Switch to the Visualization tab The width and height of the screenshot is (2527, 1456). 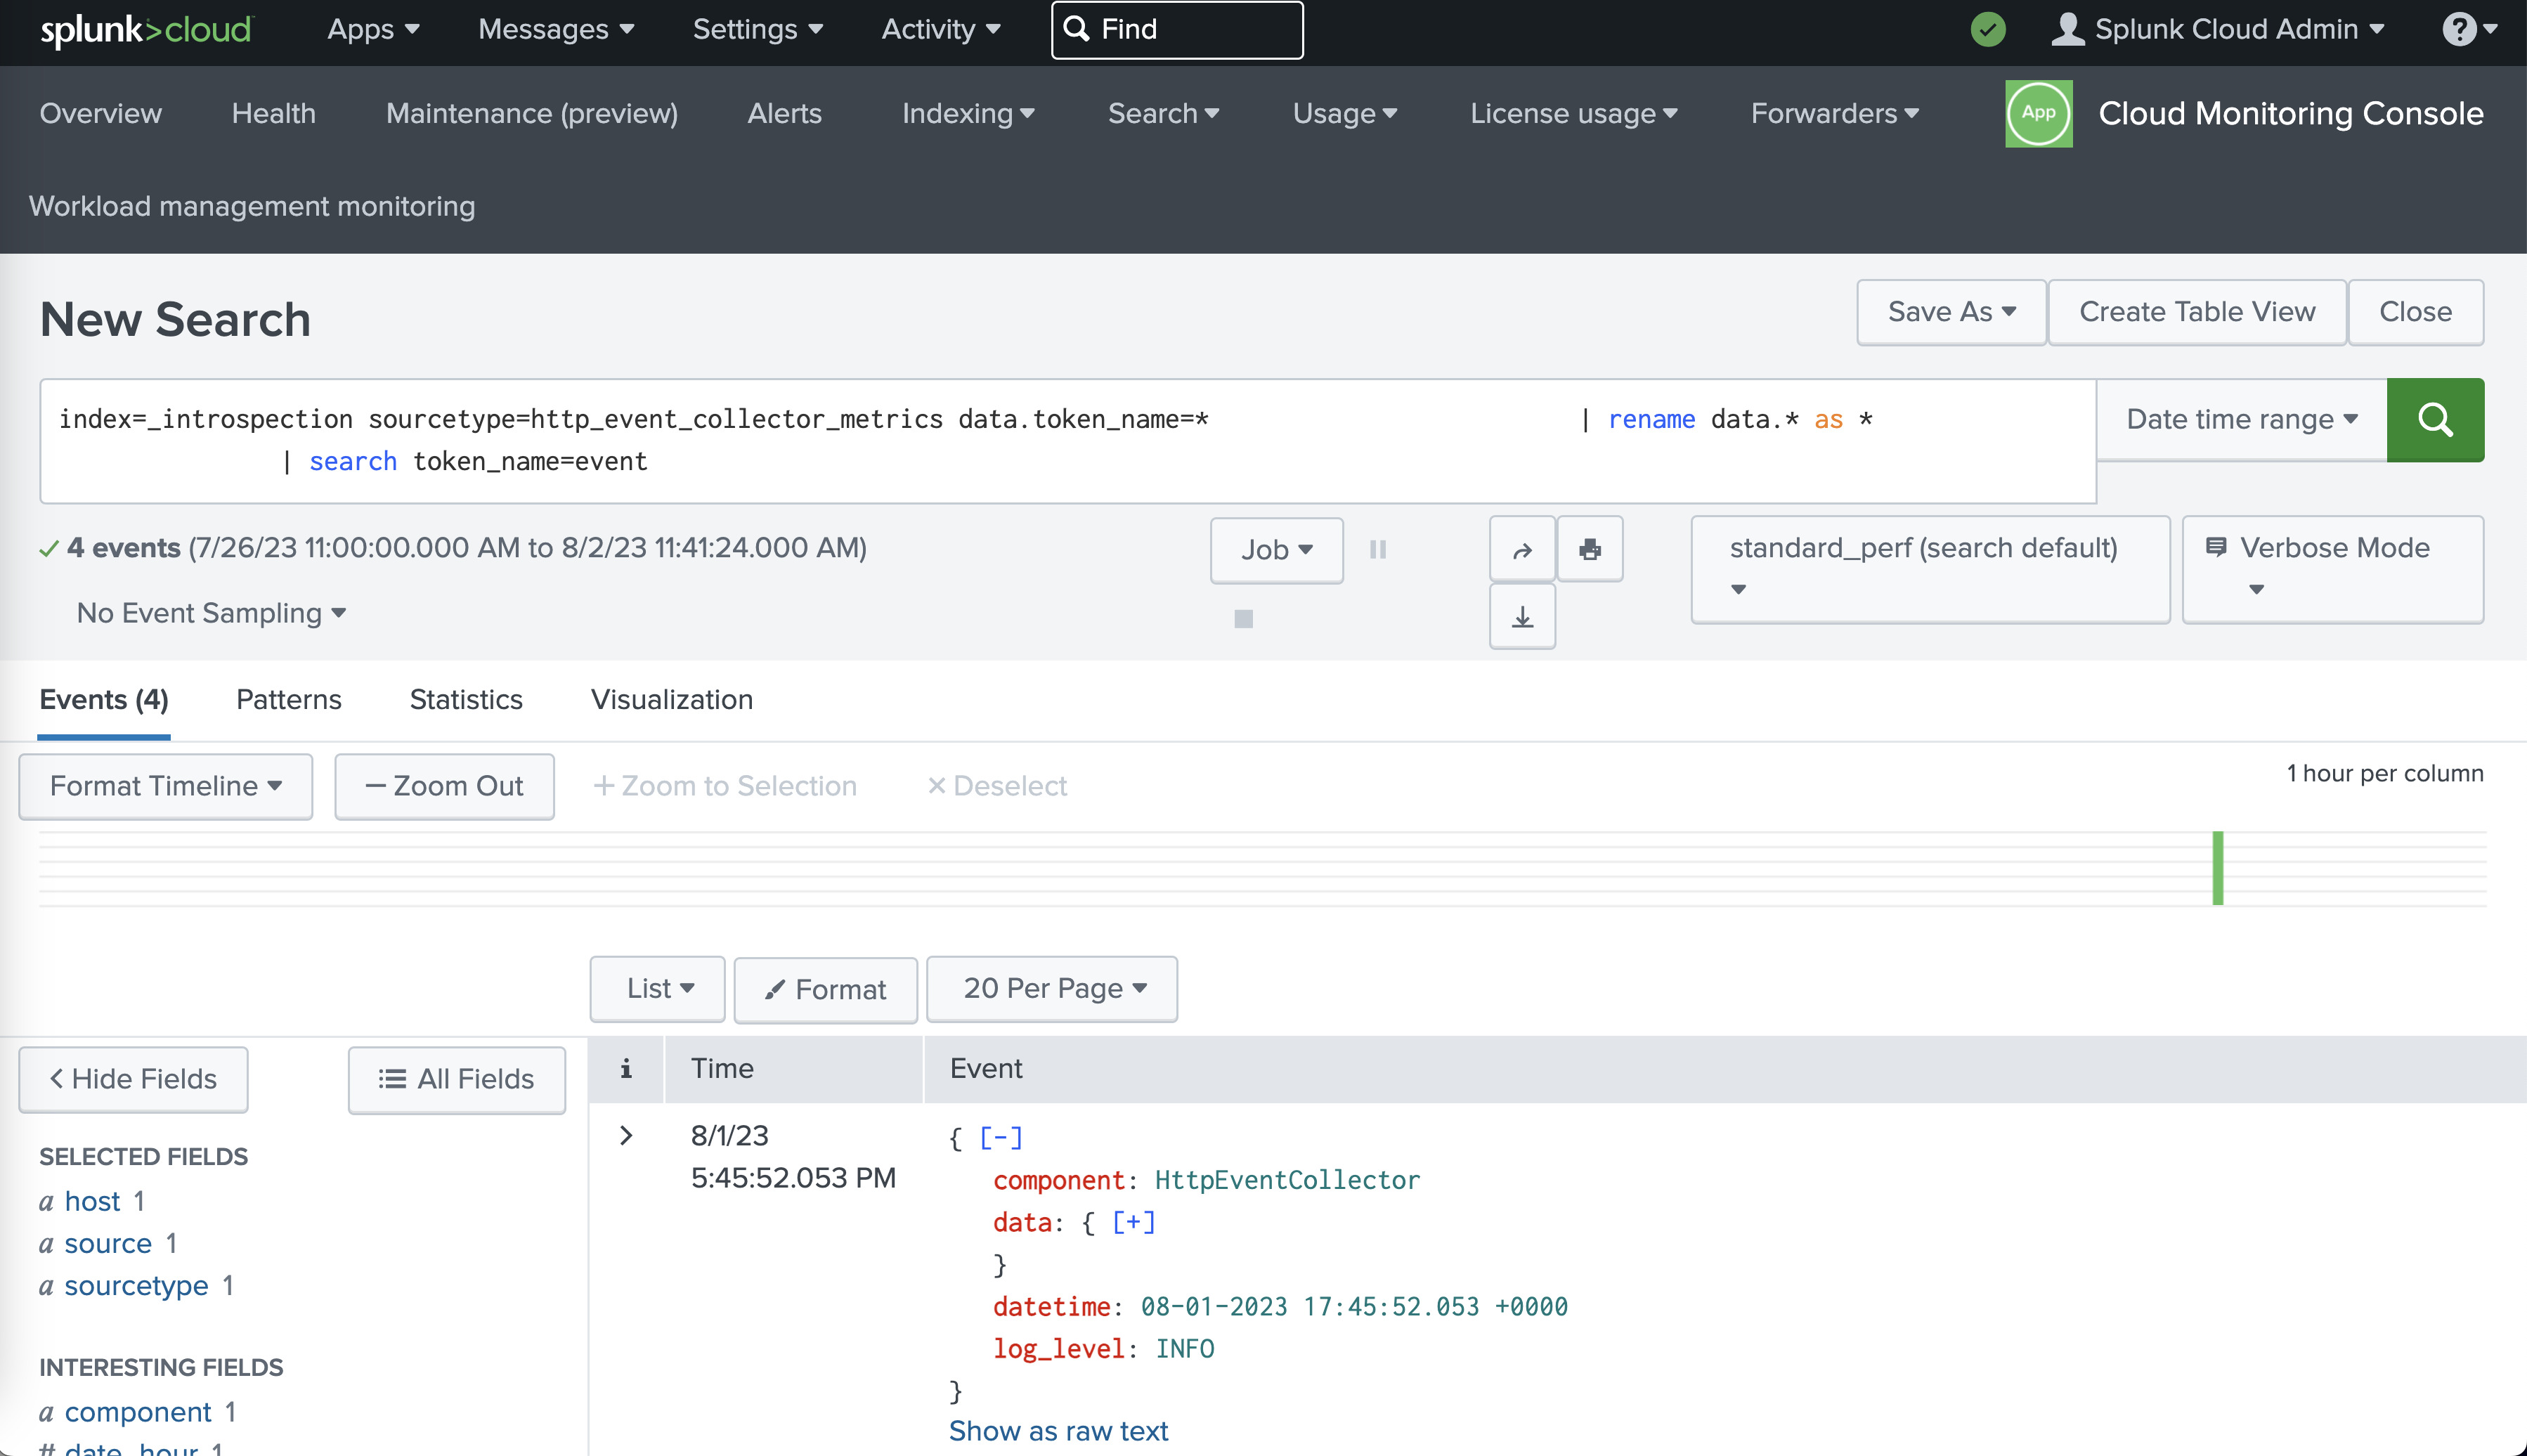(672, 700)
